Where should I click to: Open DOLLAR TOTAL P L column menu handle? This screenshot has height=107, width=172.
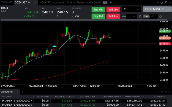[73, 97]
